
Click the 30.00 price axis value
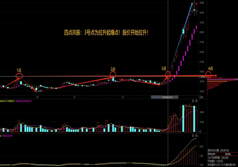[x=202, y=32]
